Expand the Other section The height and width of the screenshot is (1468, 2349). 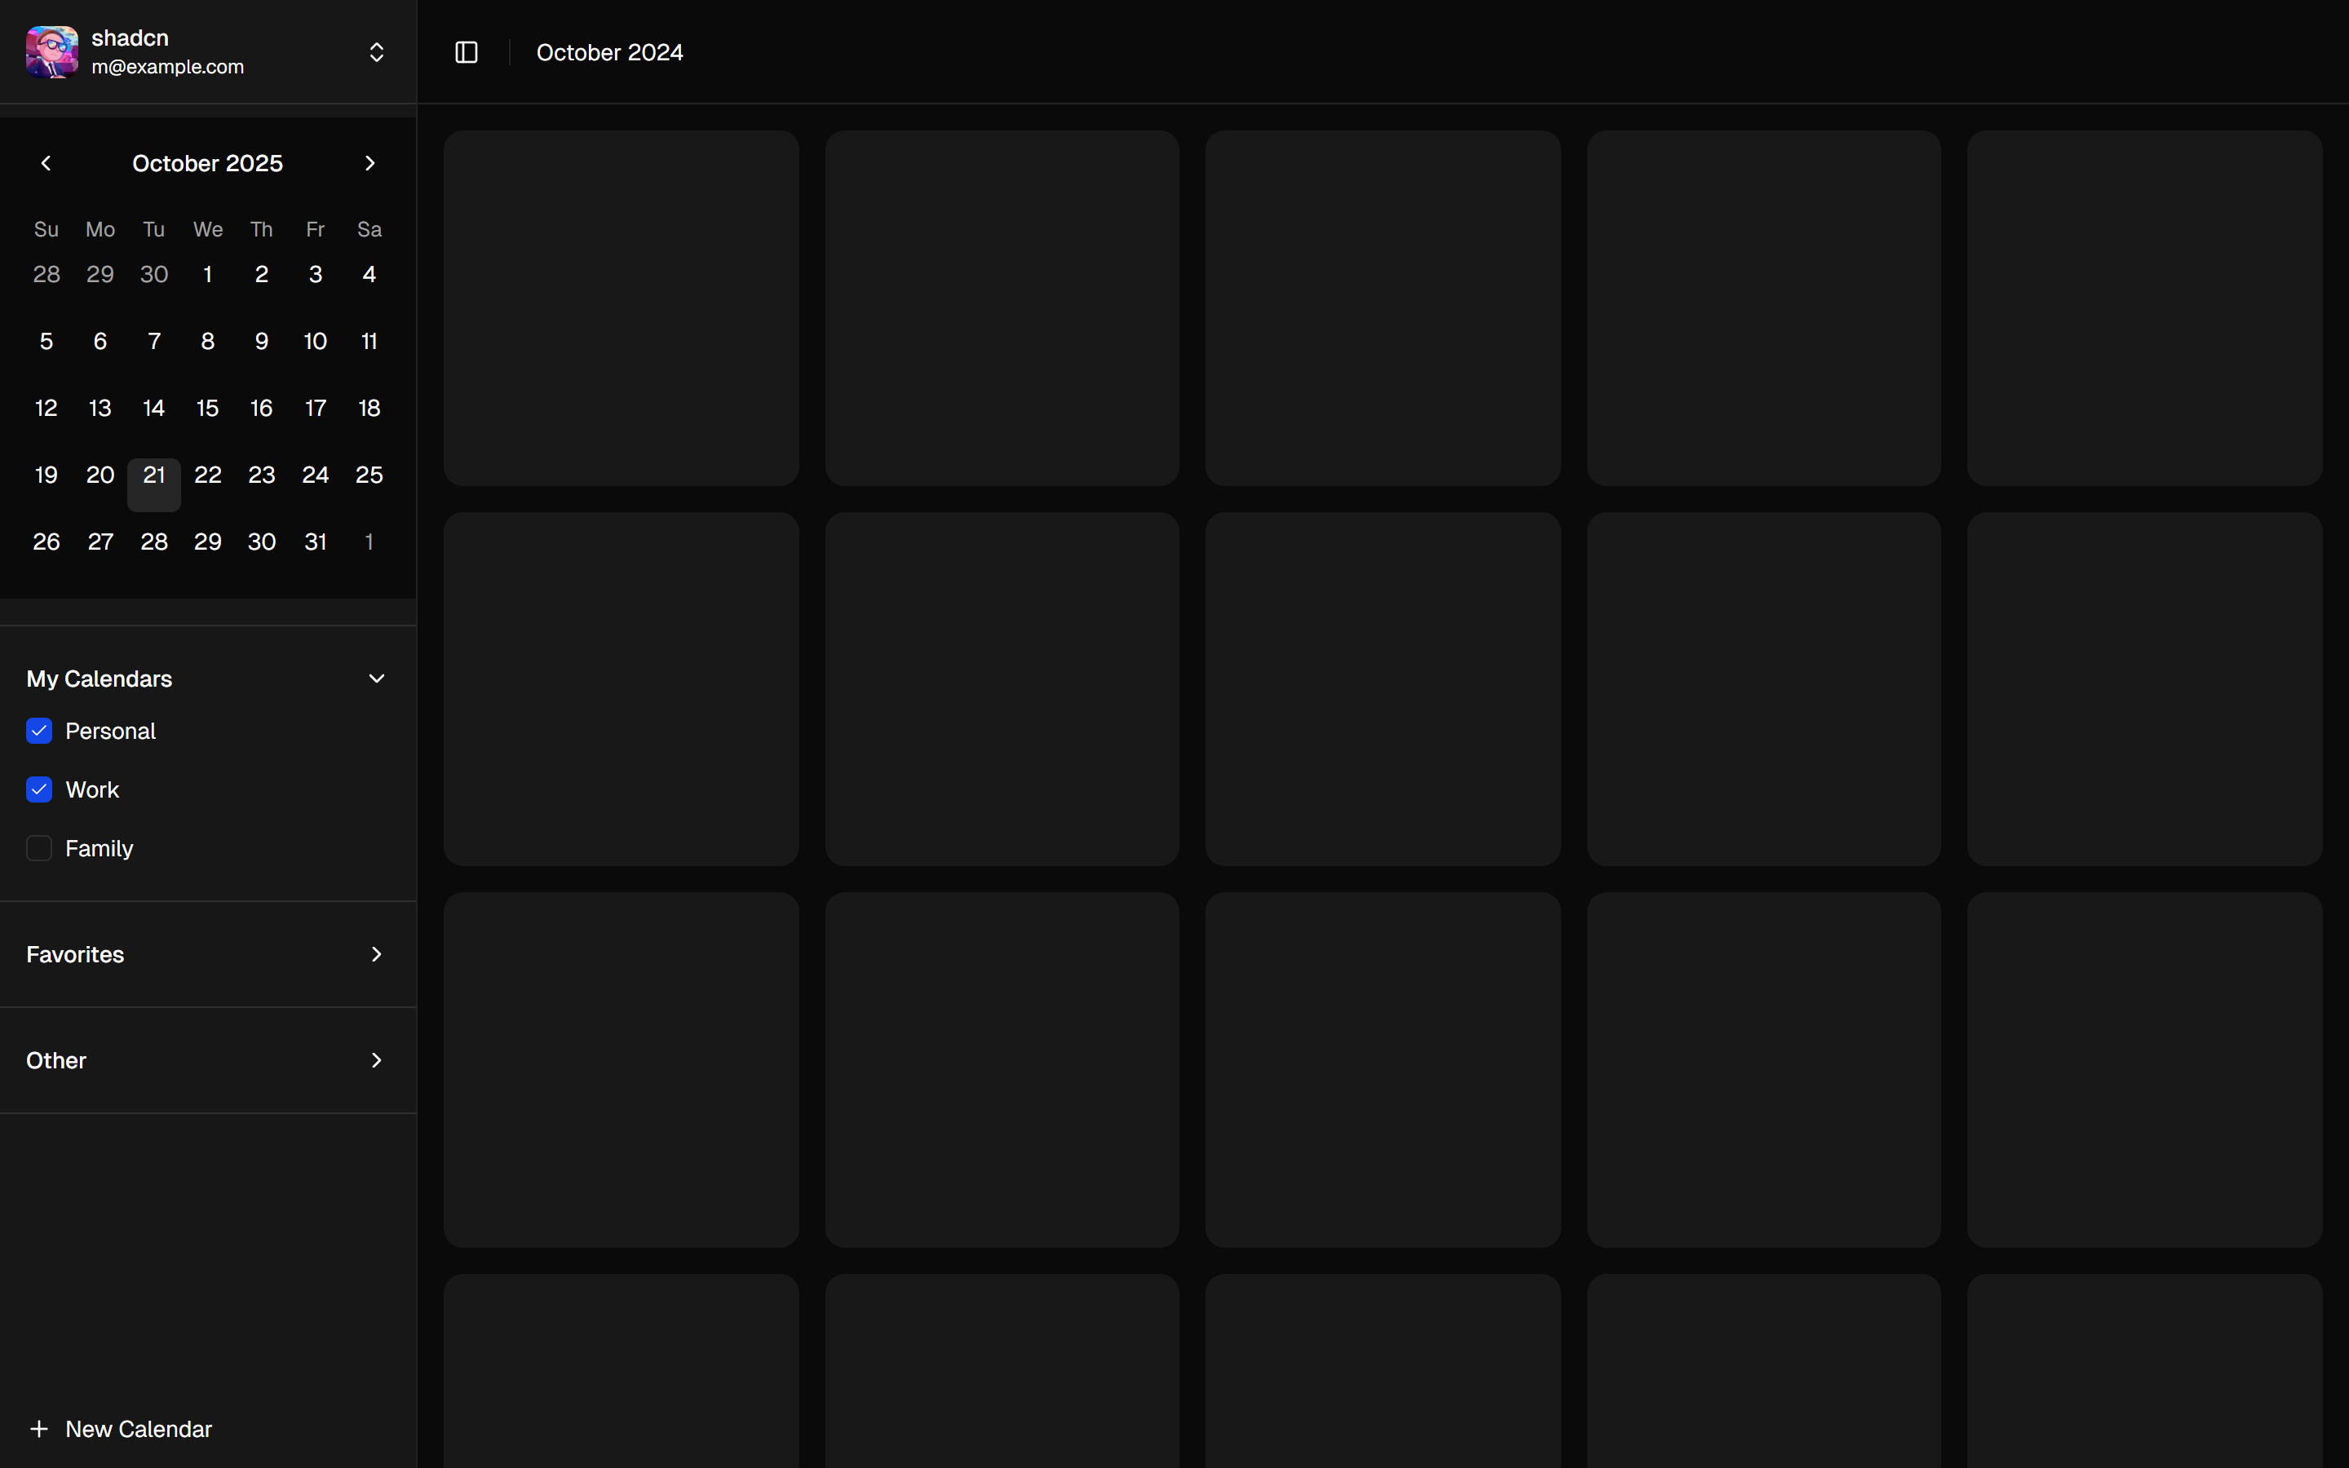[377, 1060]
